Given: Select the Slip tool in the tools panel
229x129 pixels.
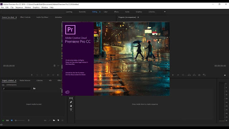Looking at the screenshot, I should 71,98.
